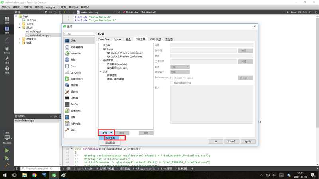Select the 环境 category in Options
This screenshot has height=179, width=319.
79,41
